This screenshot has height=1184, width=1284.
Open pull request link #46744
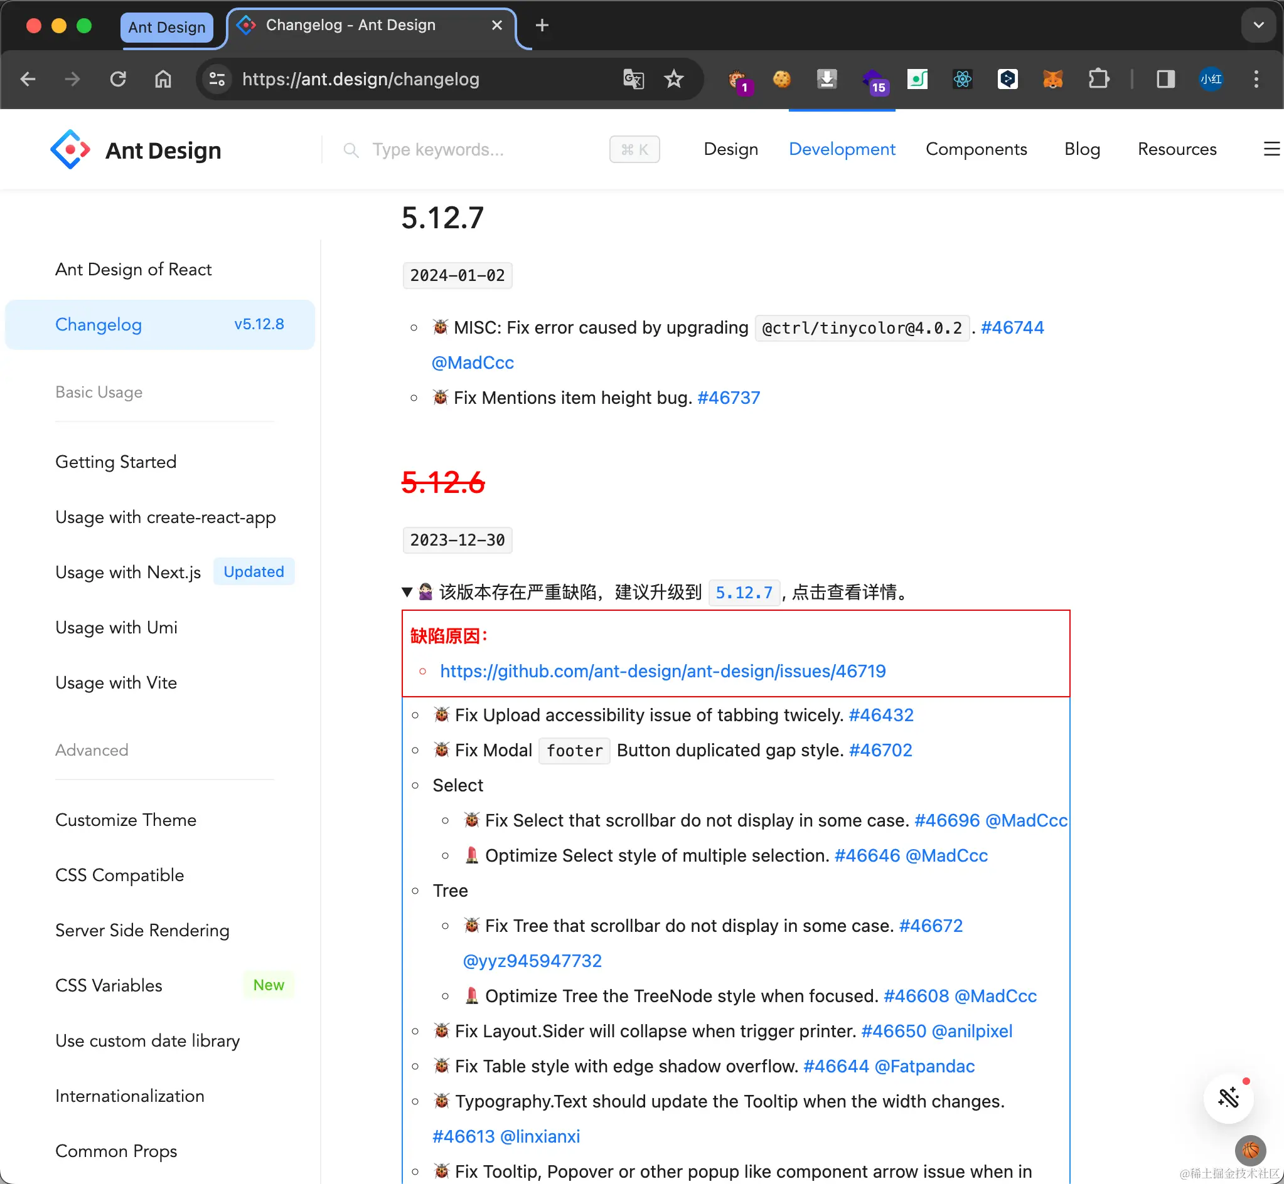coord(1012,327)
